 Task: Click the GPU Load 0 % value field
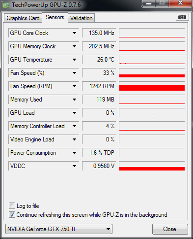tap(99, 113)
